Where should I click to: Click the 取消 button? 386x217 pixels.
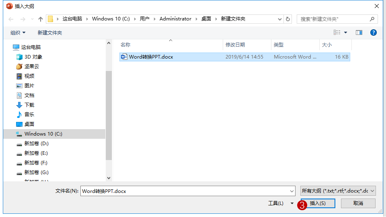358,203
